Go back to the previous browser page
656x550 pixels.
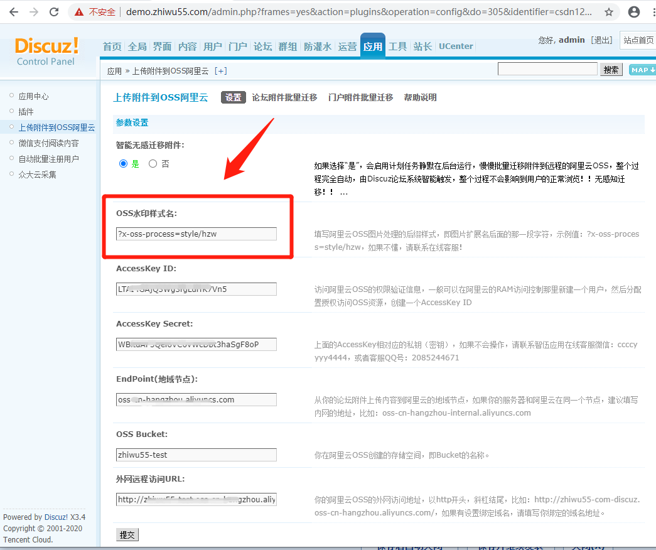pyautogui.click(x=14, y=12)
